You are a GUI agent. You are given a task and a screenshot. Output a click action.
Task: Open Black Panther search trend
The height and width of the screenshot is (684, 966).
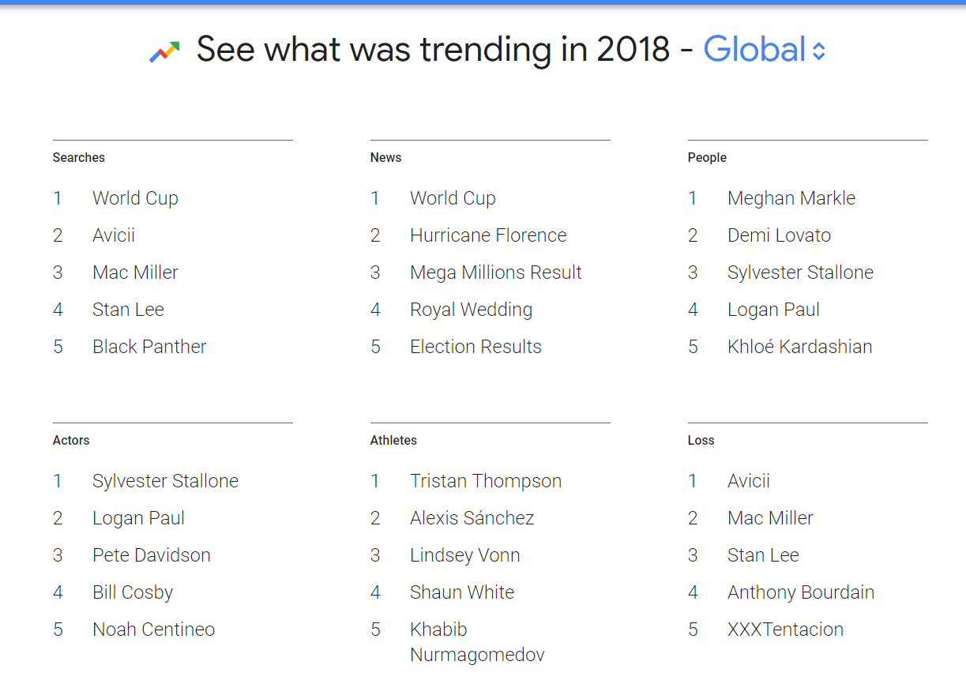click(149, 347)
